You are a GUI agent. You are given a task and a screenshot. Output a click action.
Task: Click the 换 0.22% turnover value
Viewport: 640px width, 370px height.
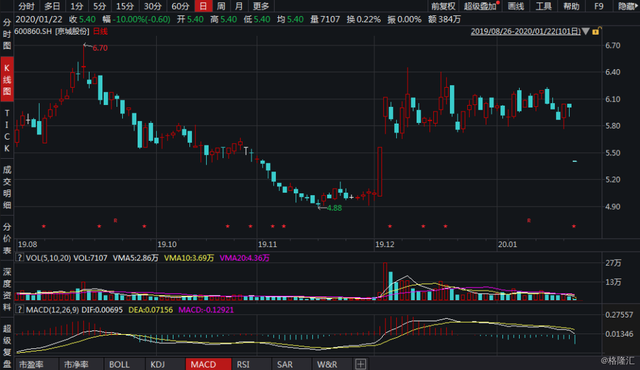364,19
